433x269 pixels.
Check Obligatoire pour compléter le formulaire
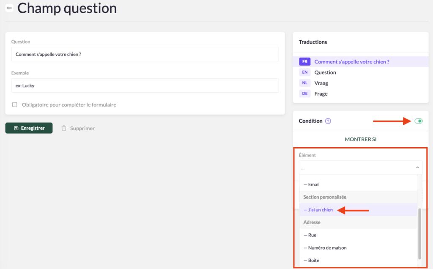(x=15, y=104)
